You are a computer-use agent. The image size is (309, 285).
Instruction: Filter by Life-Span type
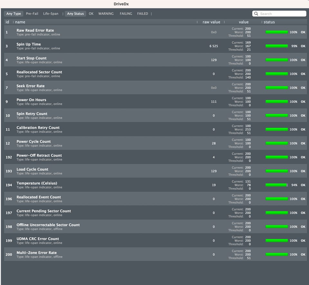pyautogui.click(x=51, y=14)
